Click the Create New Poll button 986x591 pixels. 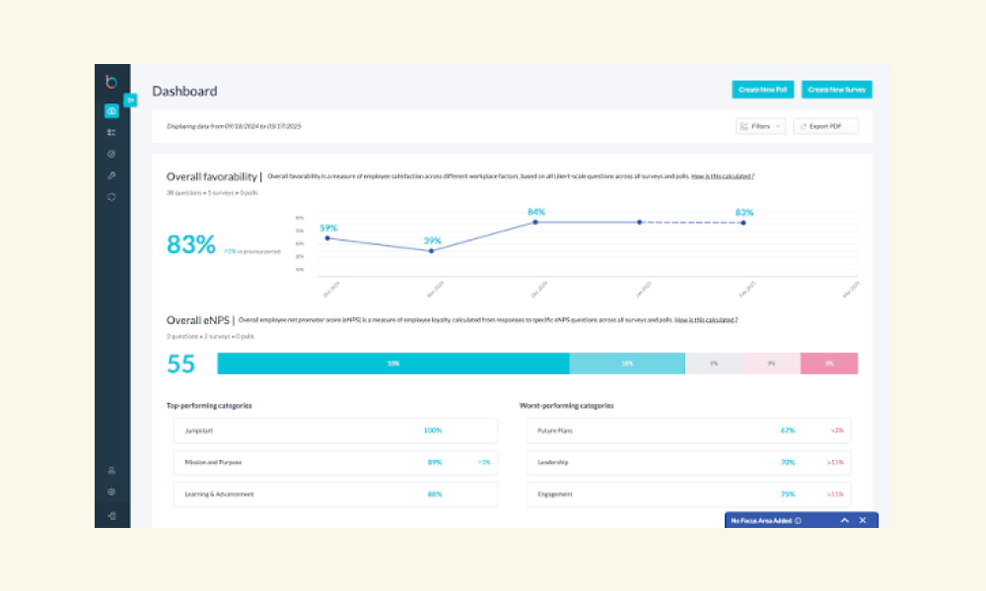pyautogui.click(x=763, y=90)
